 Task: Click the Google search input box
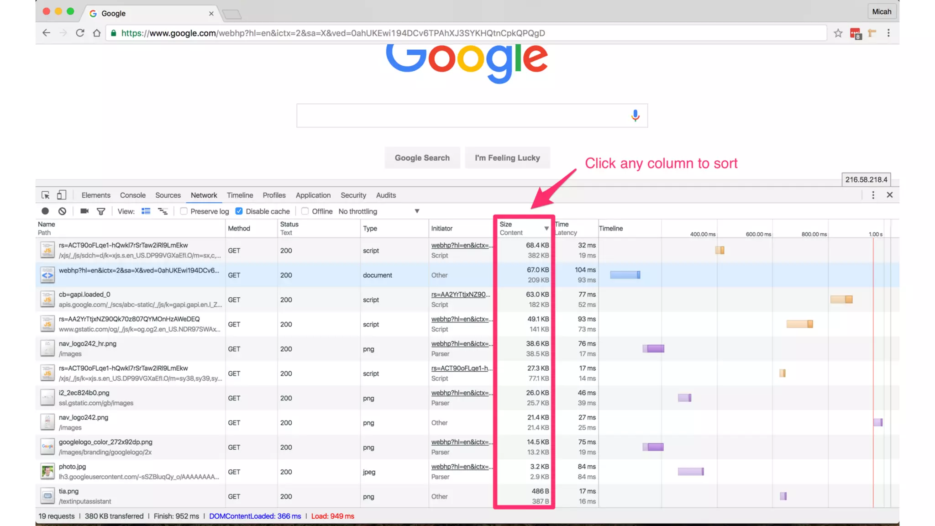coord(461,116)
